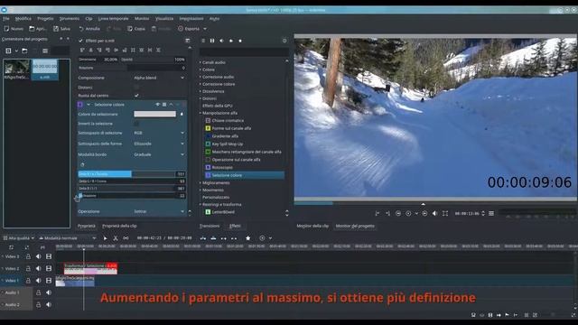578x325 pixels.
Task: Select the razor scissors tool
Action: coord(116,238)
